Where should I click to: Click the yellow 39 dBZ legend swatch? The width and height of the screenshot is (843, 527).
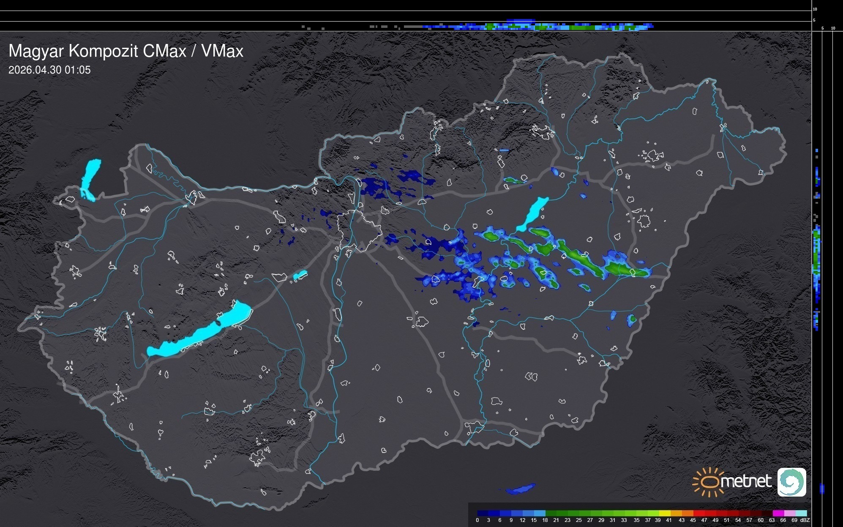click(664, 513)
